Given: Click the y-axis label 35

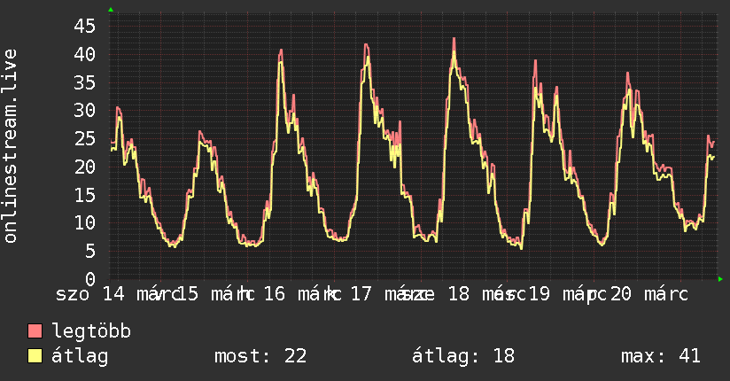Looking at the screenshot, I should pos(85,83).
